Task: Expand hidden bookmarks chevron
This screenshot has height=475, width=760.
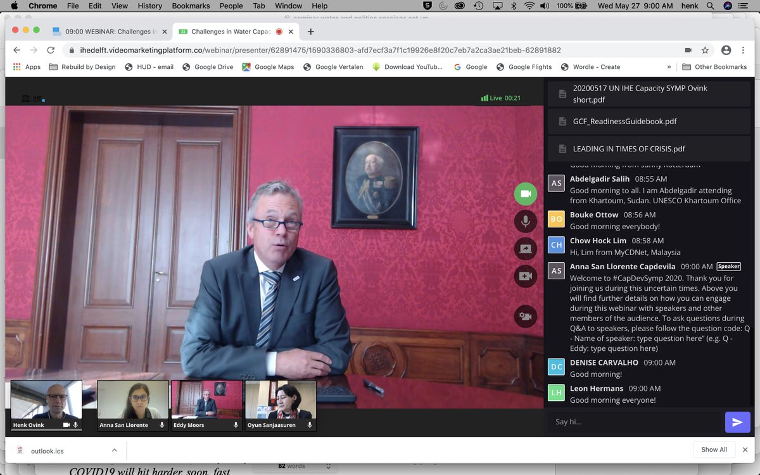Action: [669, 66]
